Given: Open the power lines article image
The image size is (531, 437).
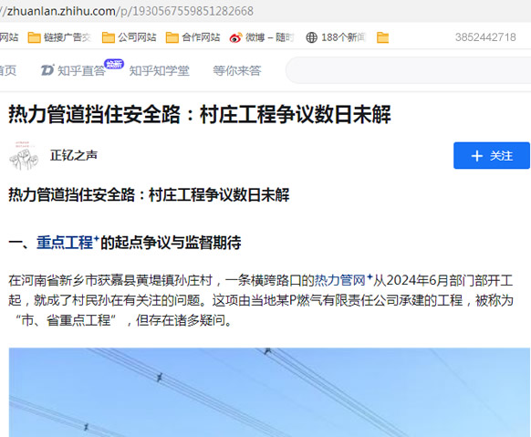Looking at the screenshot, I should pyautogui.click(x=269, y=392).
